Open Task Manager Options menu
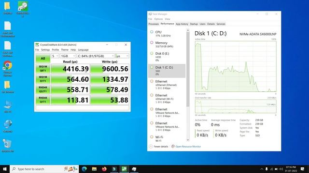The height and width of the screenshot is (173, 309). coord(158,19)
